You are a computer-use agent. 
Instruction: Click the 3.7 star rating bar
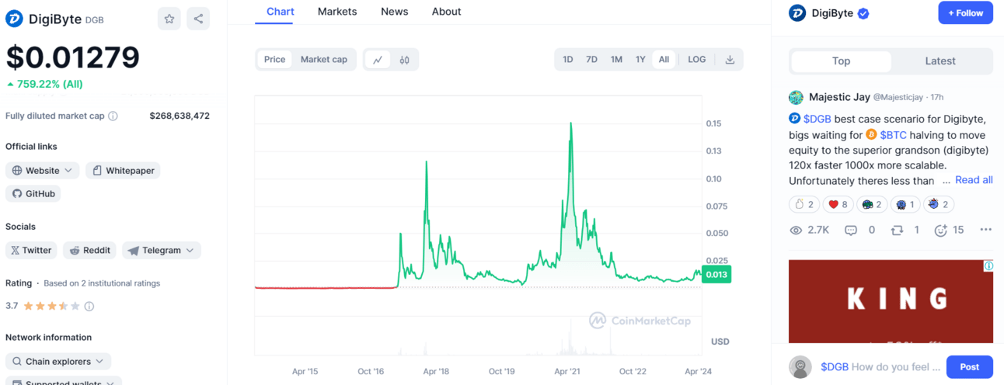(x=51, y=306)
